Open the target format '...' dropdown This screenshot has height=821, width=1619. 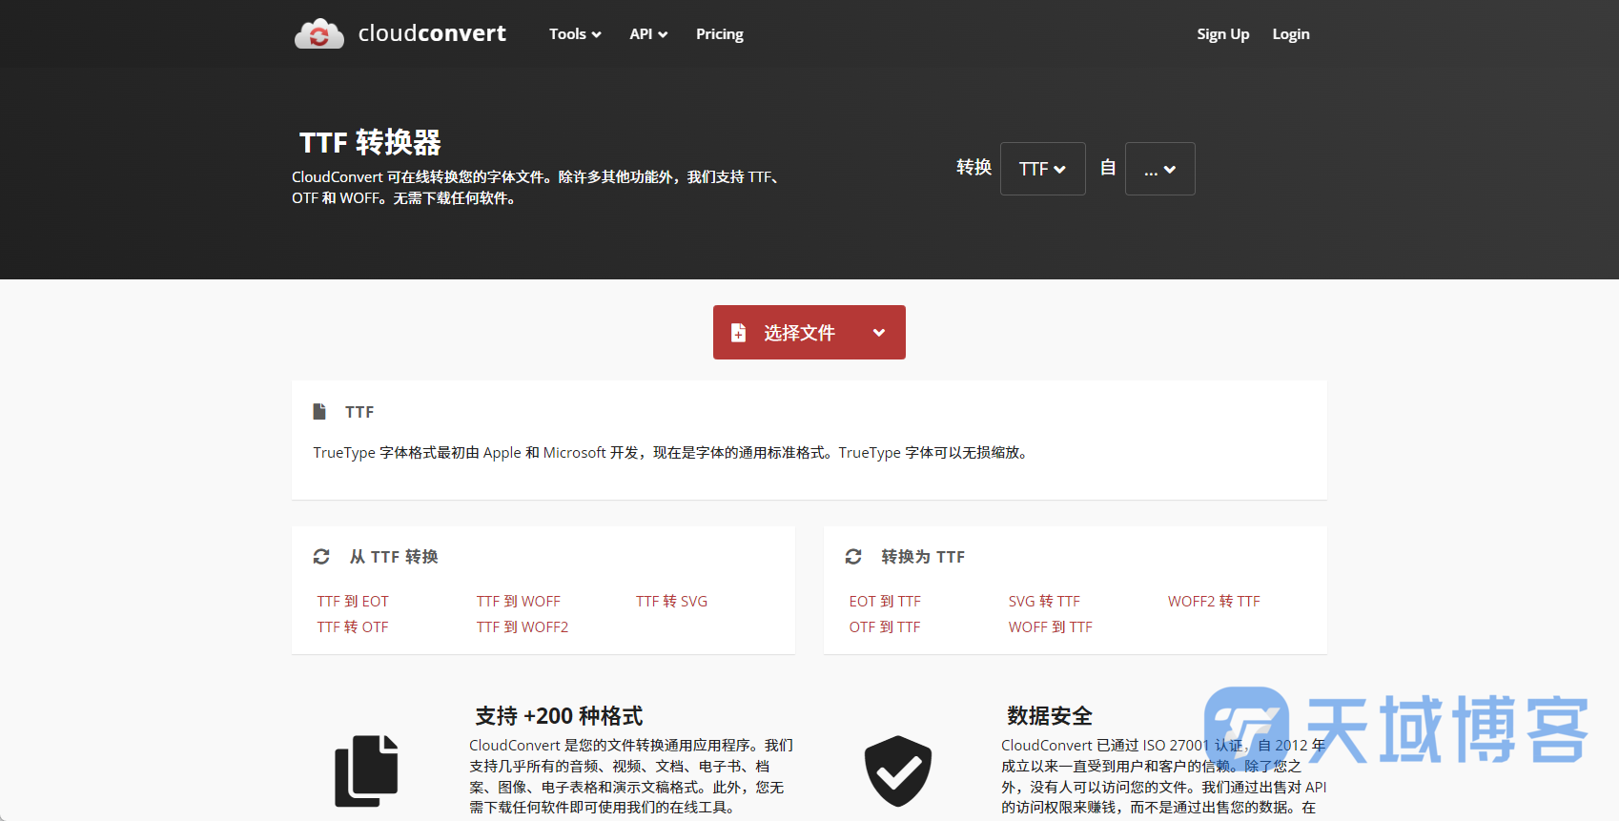coord(1159,169)
